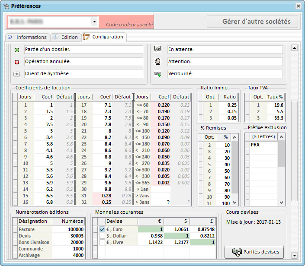
Task: Open the company selection dropdown
Action: coord(94,22)
